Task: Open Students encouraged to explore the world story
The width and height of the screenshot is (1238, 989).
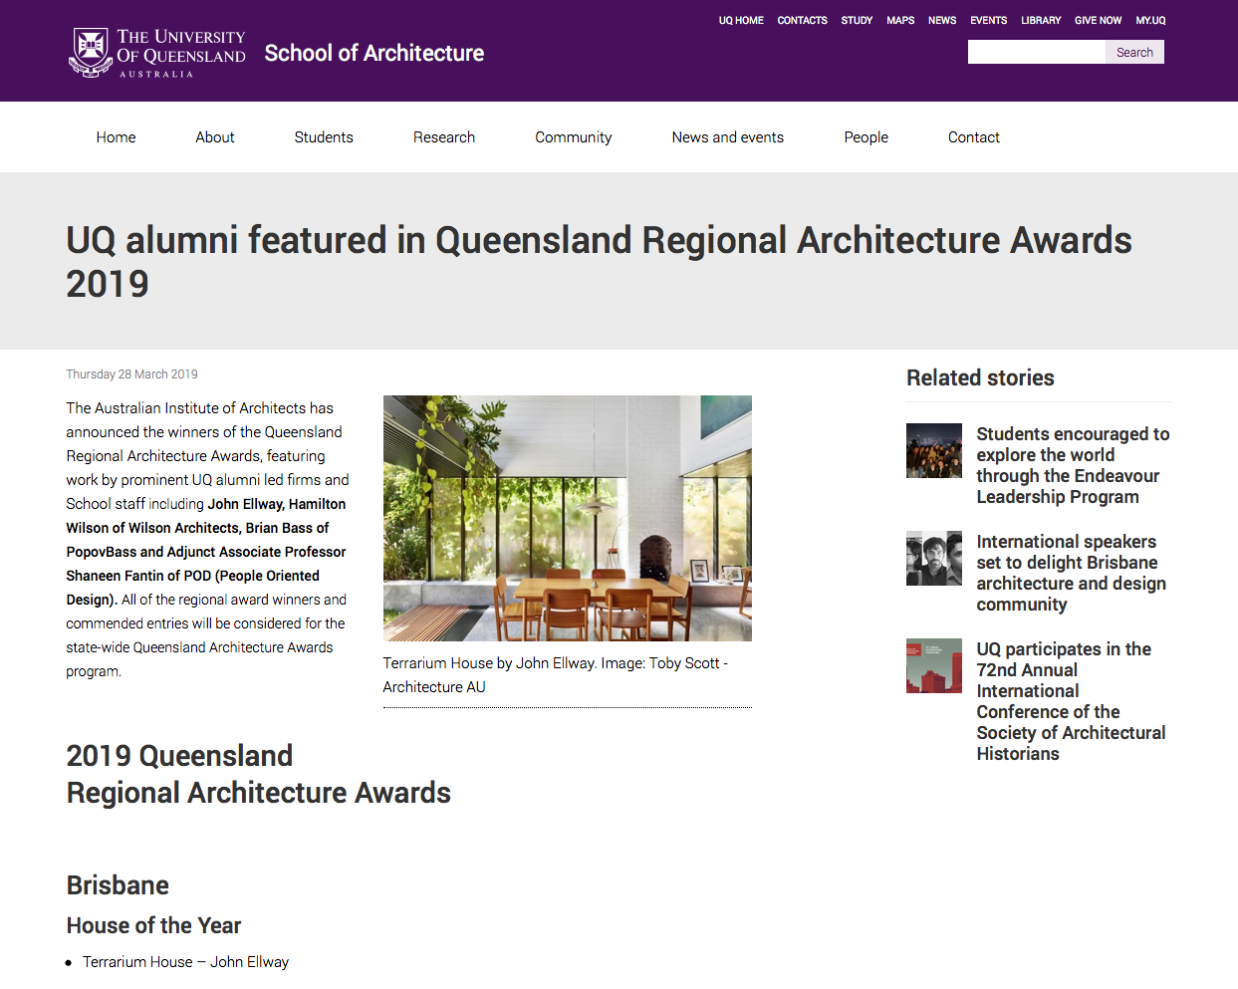Action: [1073, 465]
